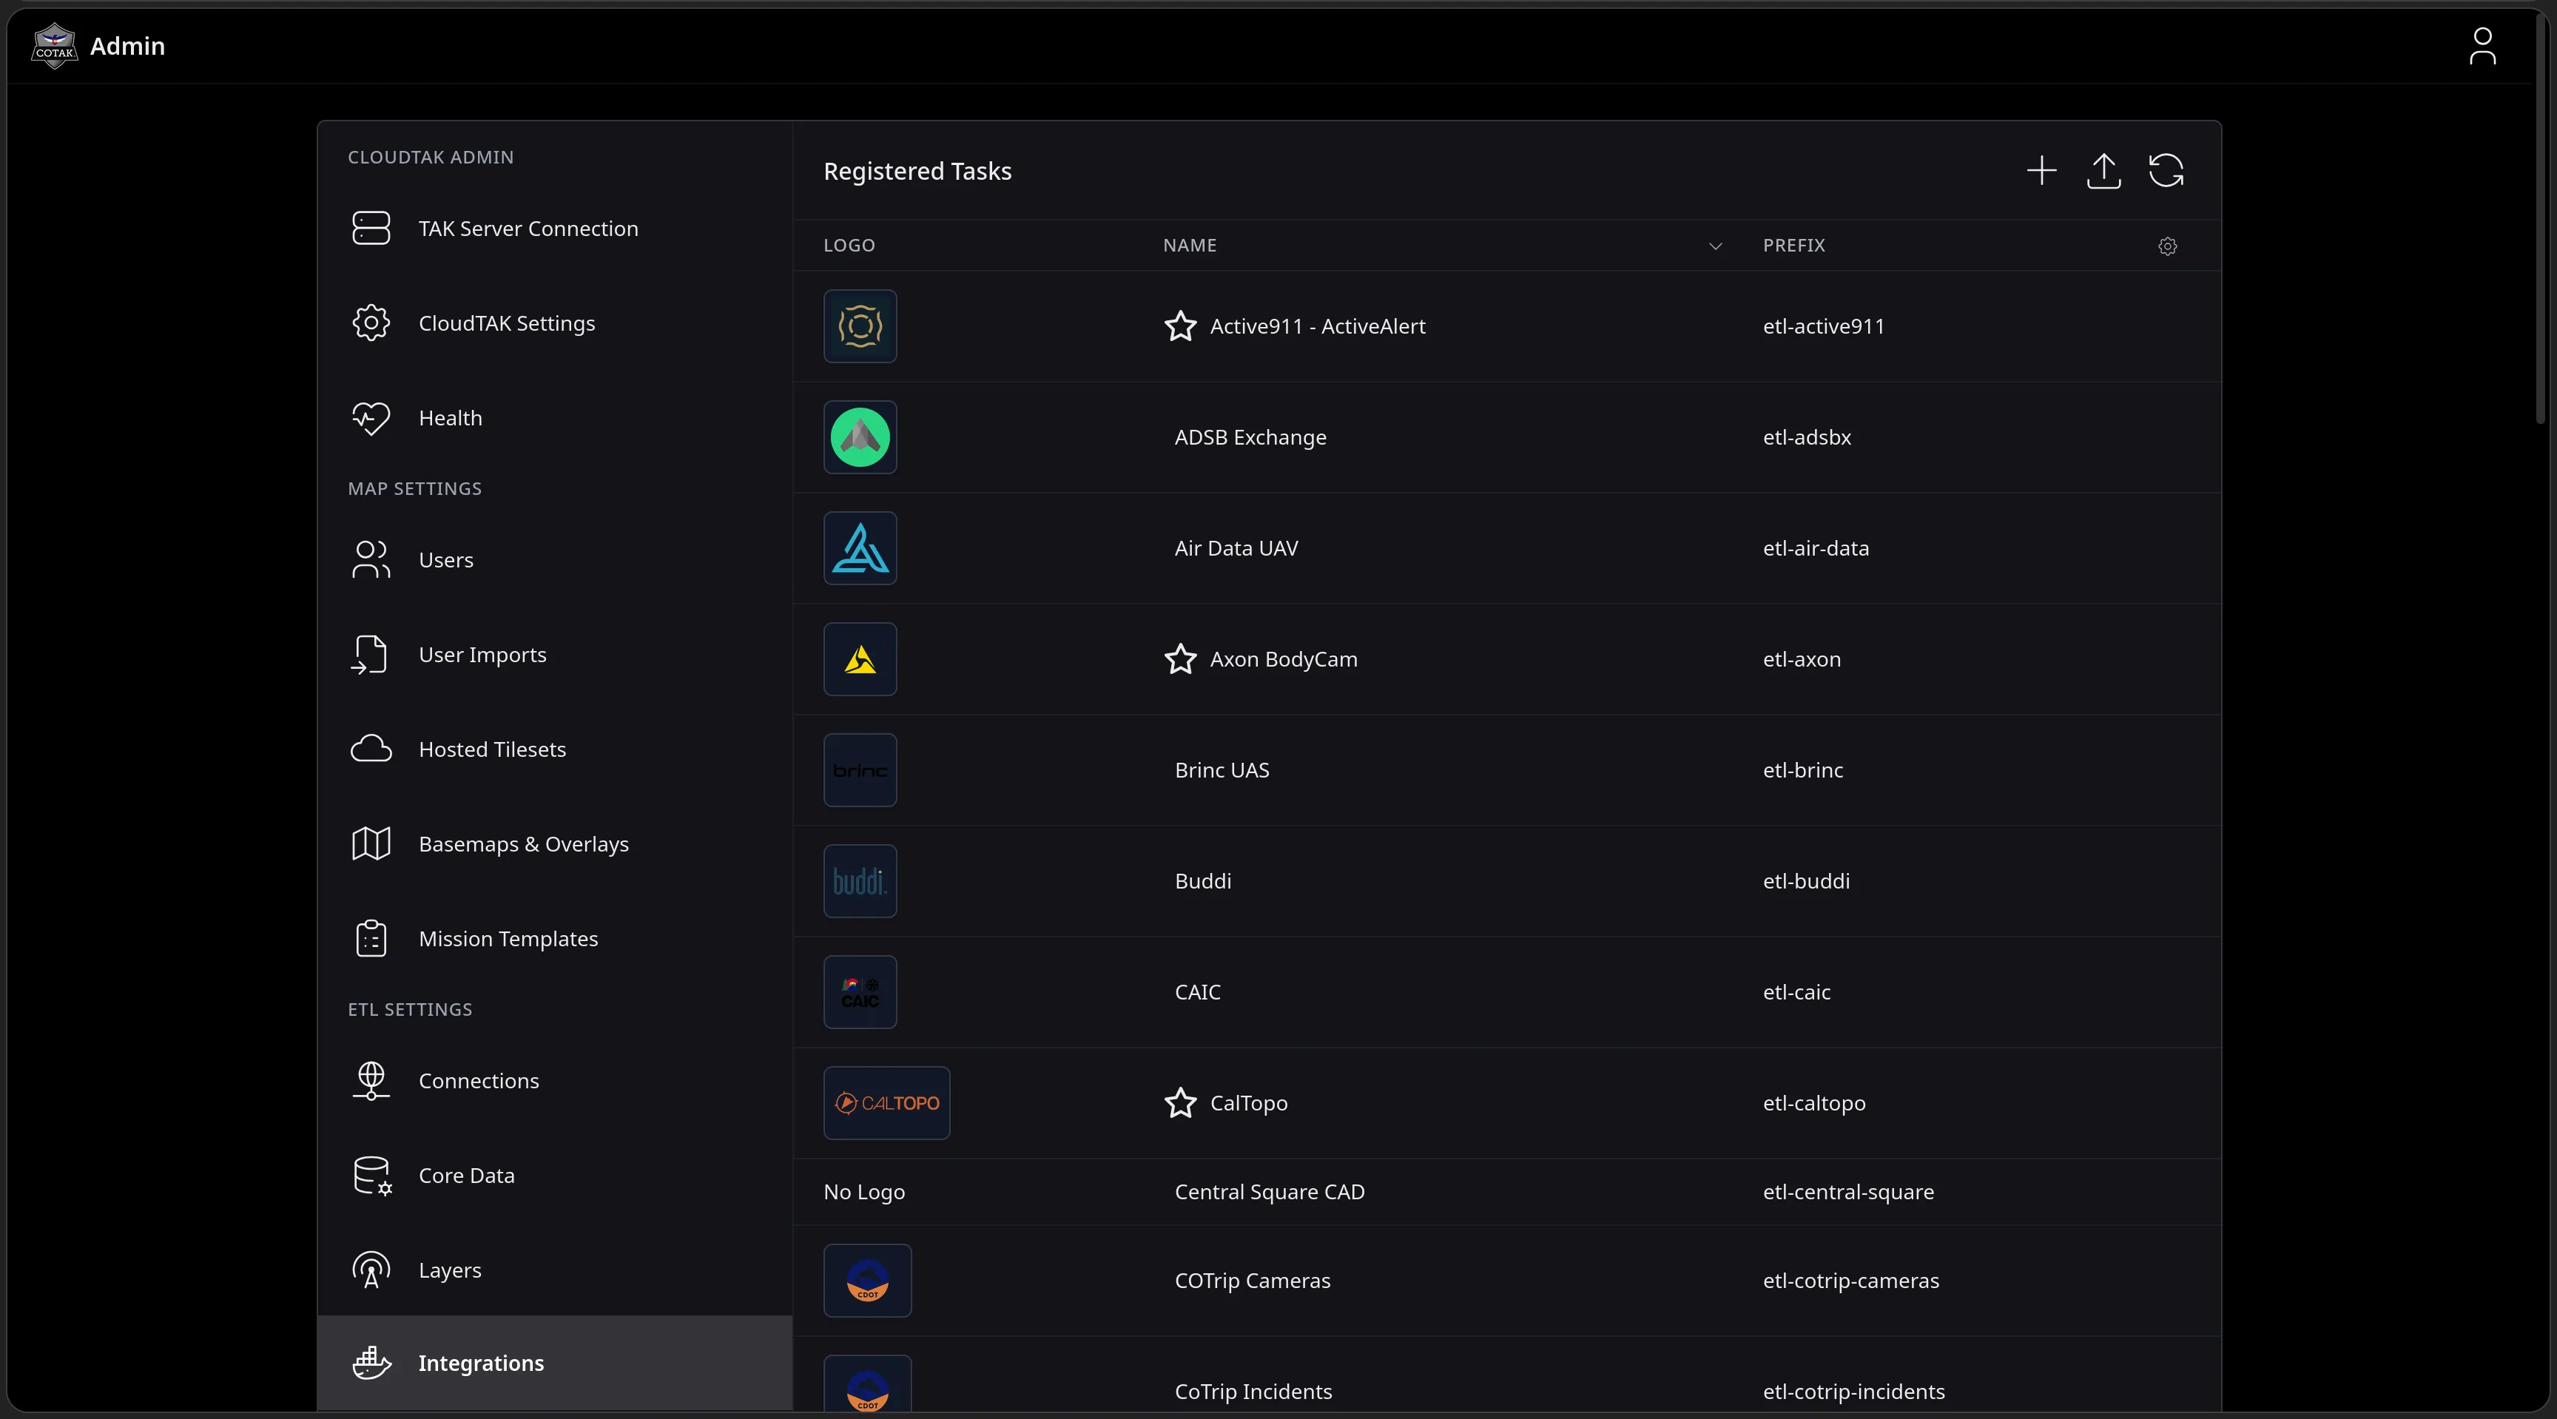Toggle favorite star for Active911 - ActiveAlert
The height and width of the screenshot is (1419, 2557).
[1180, 326]
